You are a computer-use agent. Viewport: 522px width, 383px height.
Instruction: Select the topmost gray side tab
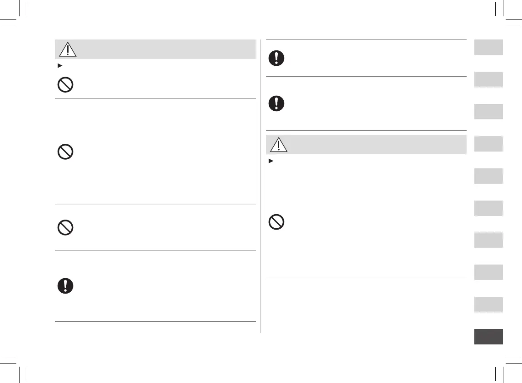[x=488, y=47]
